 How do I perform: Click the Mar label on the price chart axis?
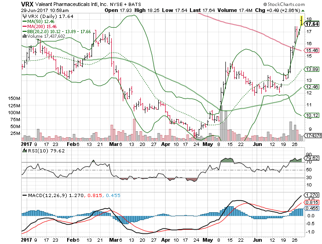point(114,144)
